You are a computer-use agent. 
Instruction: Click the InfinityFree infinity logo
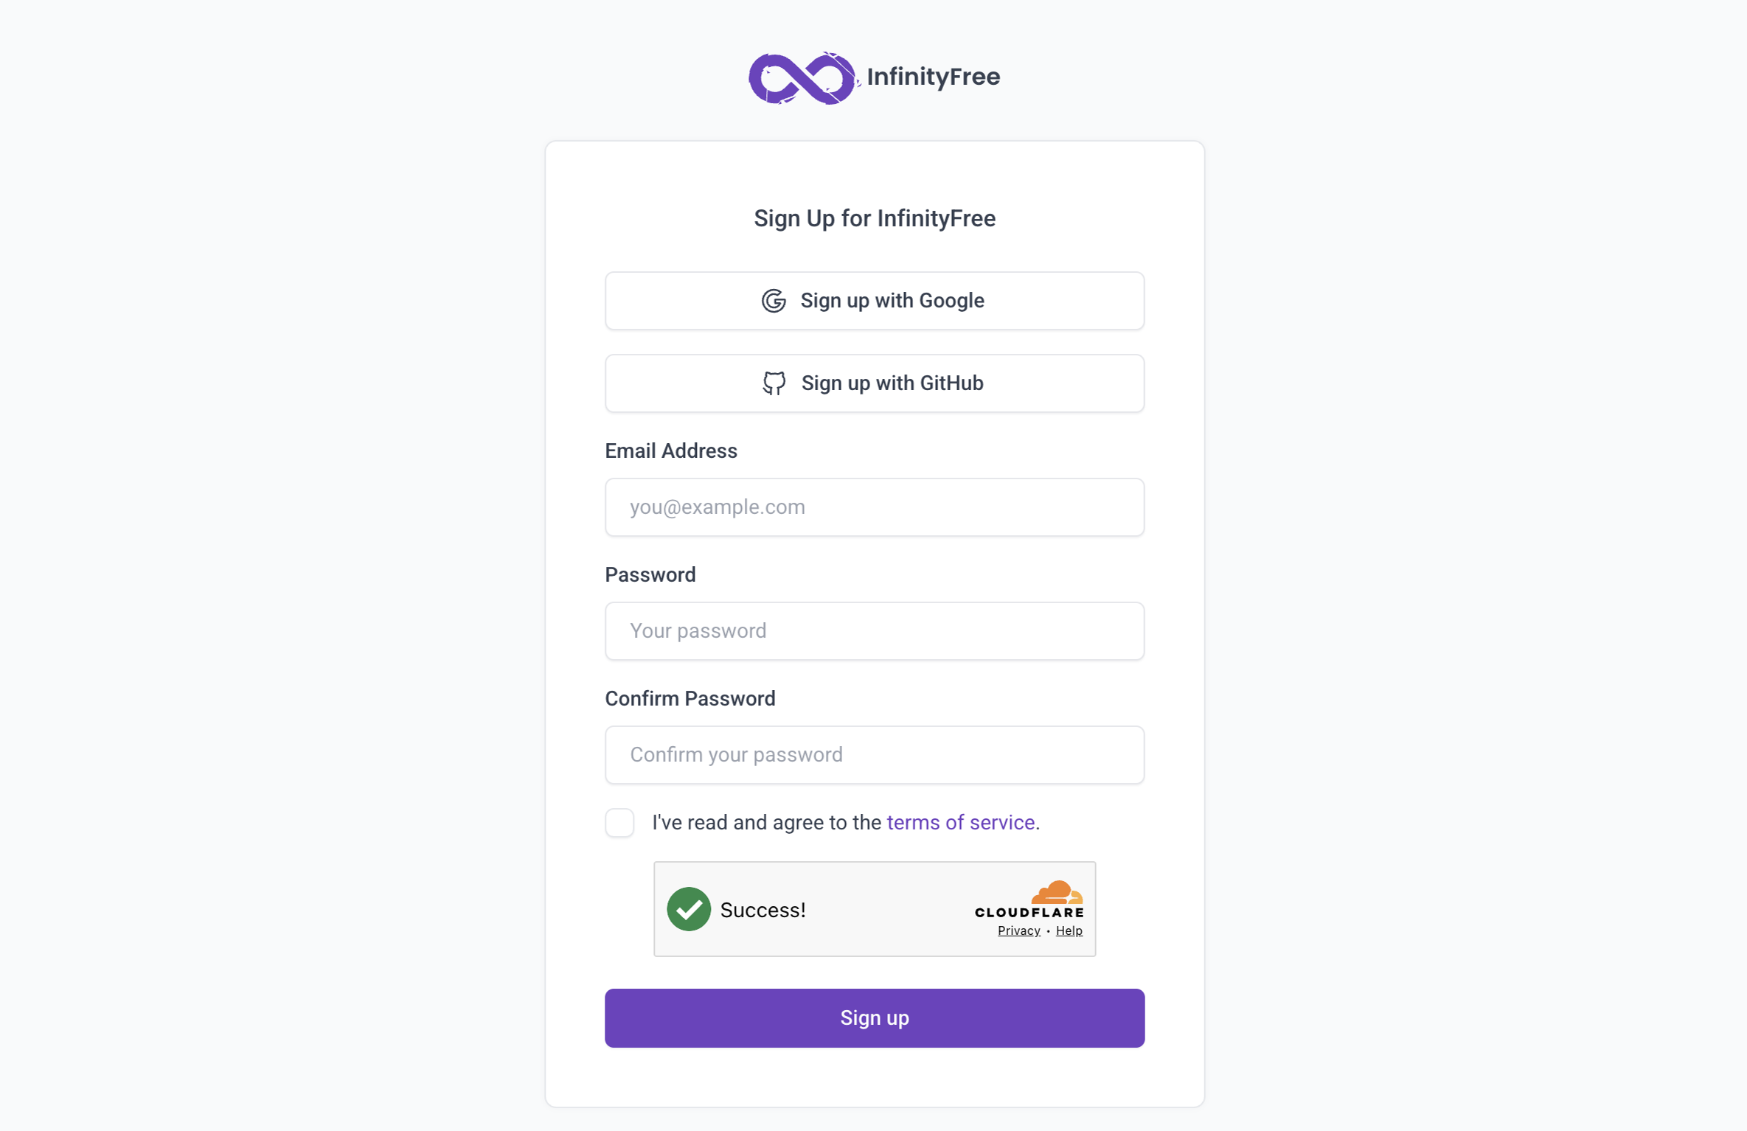[802, 76]
